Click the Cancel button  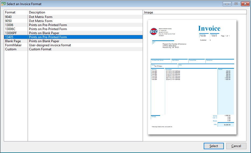click(x=236, y=146)
